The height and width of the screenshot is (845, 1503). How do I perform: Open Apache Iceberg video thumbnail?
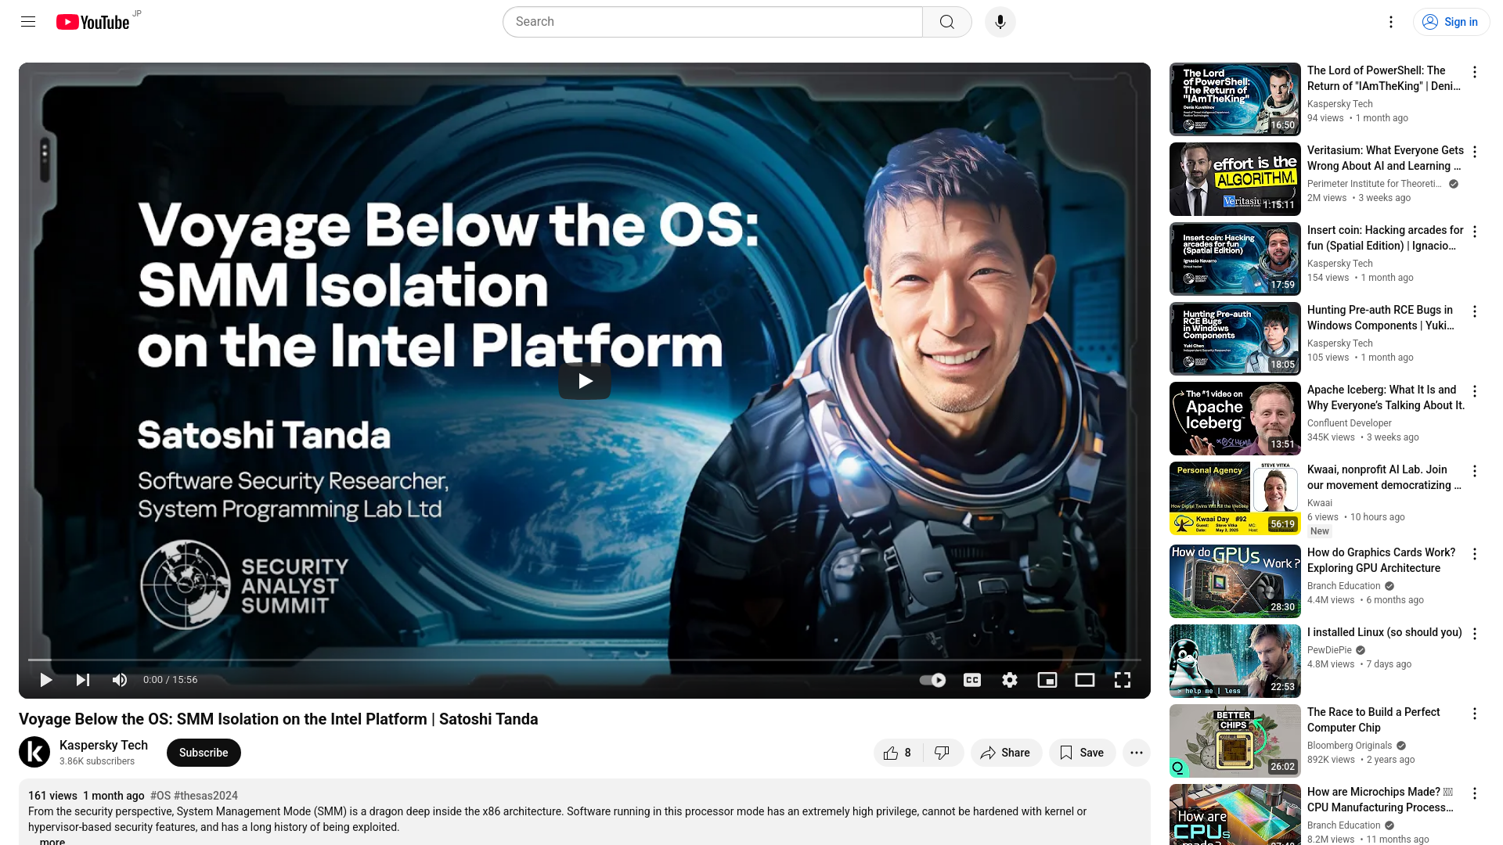(1235, 419)
